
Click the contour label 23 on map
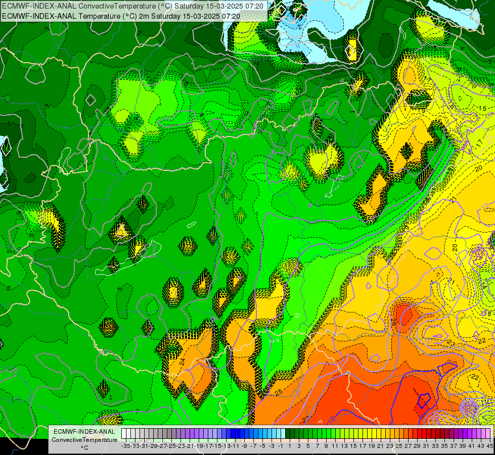452,344
